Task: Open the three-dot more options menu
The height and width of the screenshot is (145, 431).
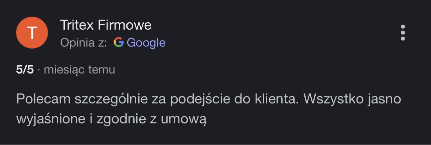Action: 403,33
